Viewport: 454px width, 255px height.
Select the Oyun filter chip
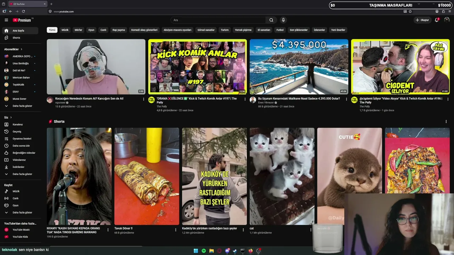(91, 30)
